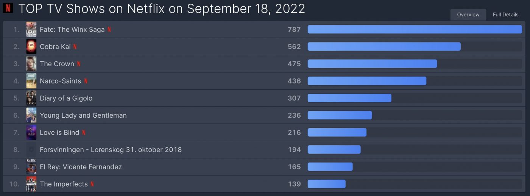Click the The Crown title link
Screen dimensions: 530x196
(x=57, y=64)
